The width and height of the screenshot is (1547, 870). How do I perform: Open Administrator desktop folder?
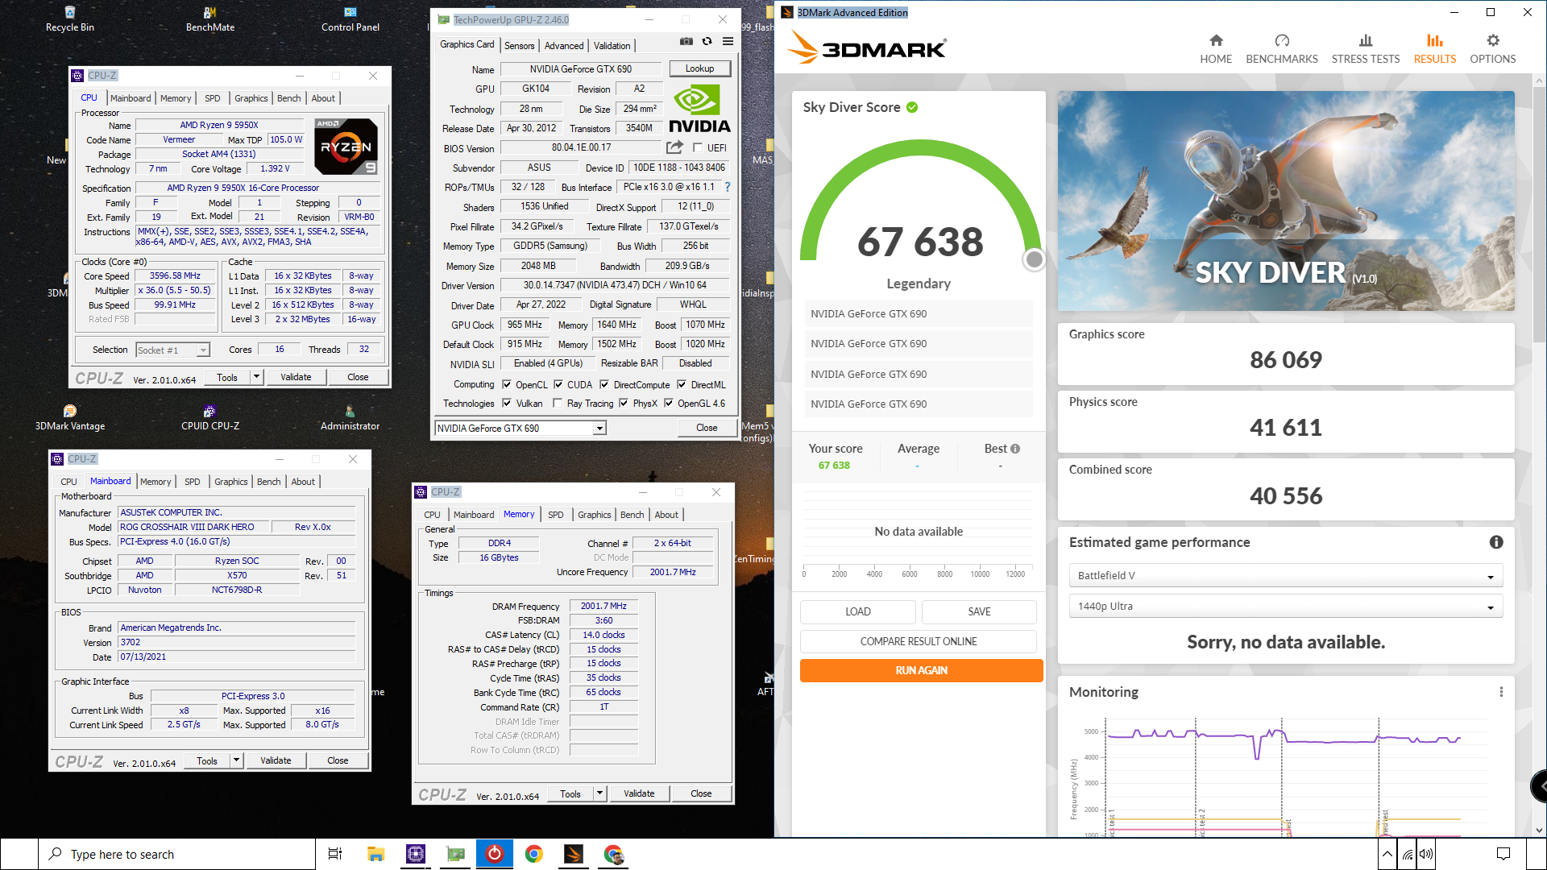[350, 417]
